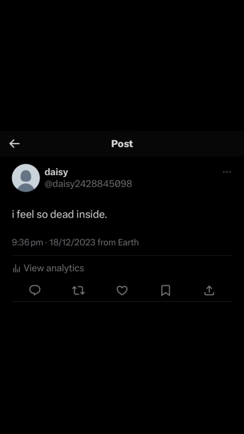
Task: Click the Post header title
Action: point(122,144)
